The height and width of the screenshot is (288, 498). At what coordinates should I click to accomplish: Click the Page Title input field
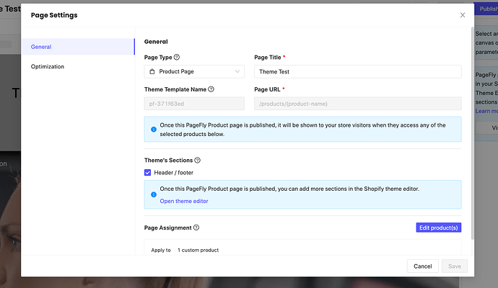pos(357,72)
